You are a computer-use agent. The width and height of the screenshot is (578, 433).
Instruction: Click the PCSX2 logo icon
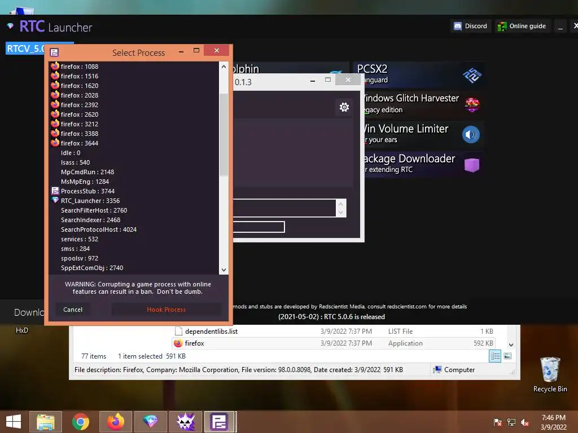pyautogui.click(x=471, y=76)
